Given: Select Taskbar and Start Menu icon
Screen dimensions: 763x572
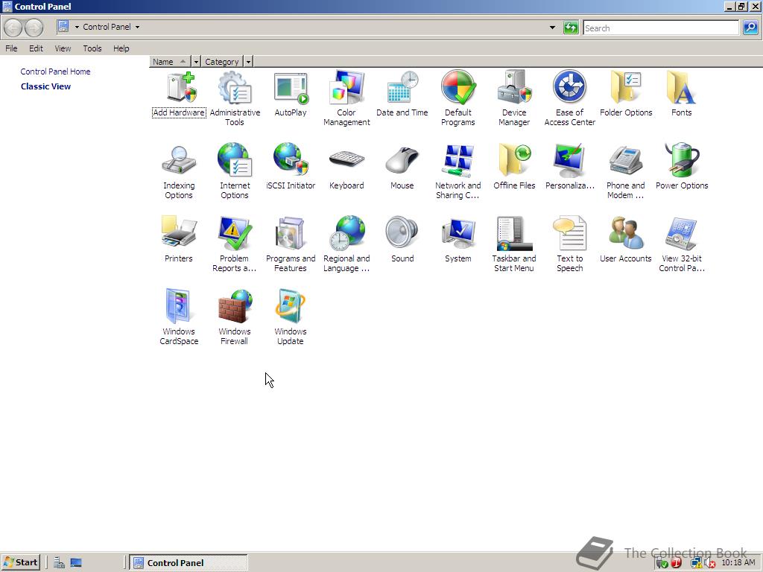Looking at the screenshot, I should pos(514,244).
